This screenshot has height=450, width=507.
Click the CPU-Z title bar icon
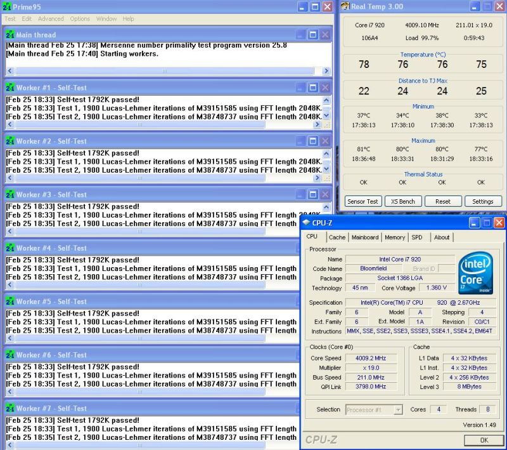tap(306, 222)
